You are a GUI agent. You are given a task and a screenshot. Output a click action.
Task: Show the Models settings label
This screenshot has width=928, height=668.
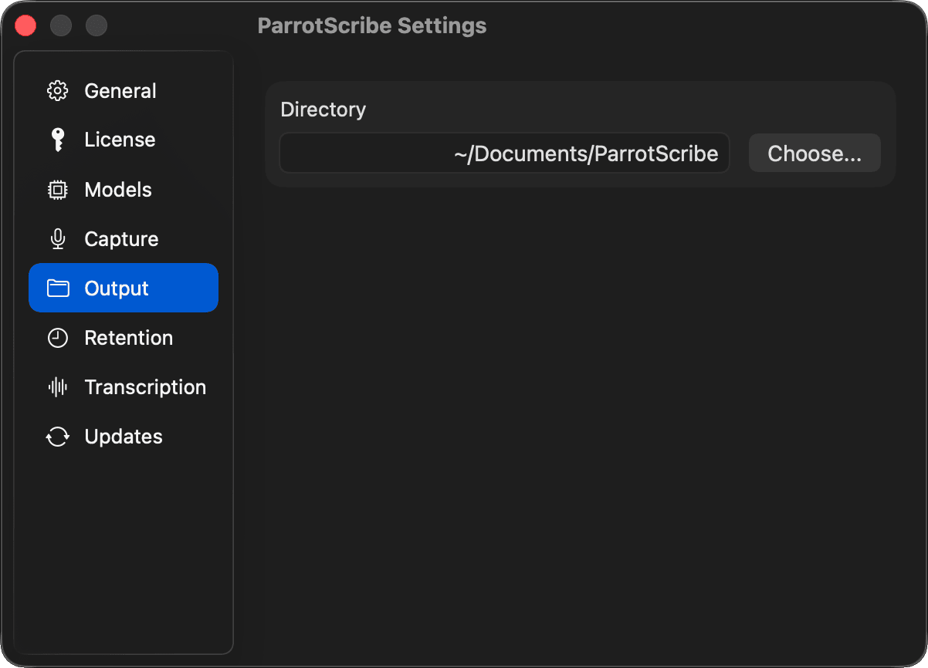pos(118,190)
